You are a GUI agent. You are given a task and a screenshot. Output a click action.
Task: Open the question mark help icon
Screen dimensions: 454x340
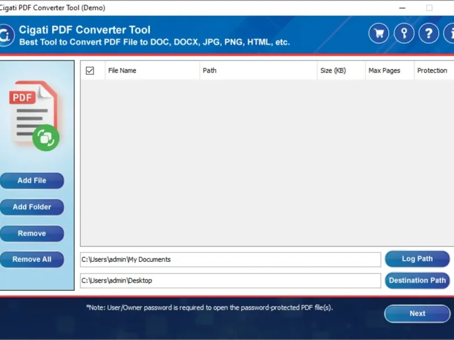tap(429, 33)
